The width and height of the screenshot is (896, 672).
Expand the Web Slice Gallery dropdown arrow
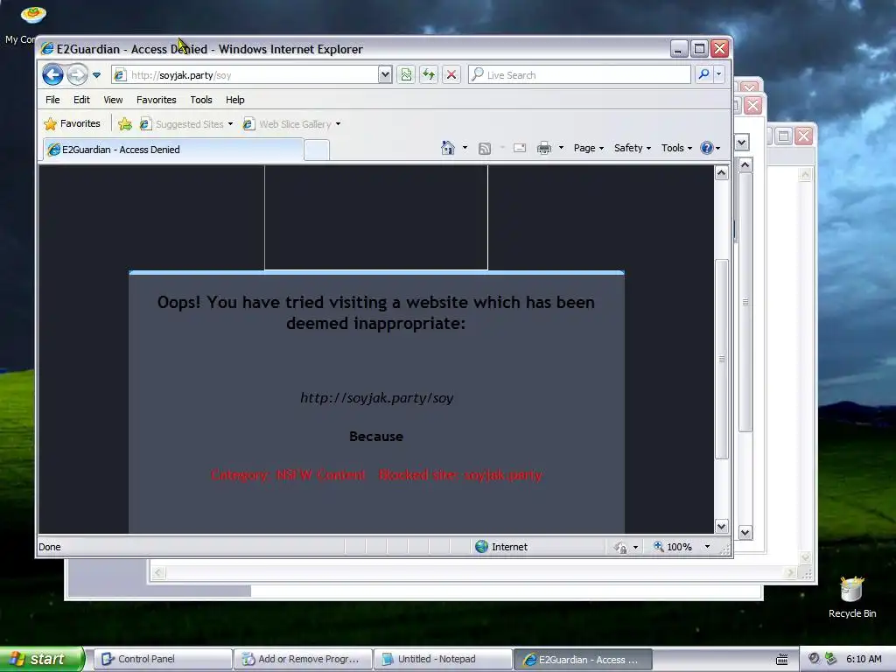coord(339,124)
